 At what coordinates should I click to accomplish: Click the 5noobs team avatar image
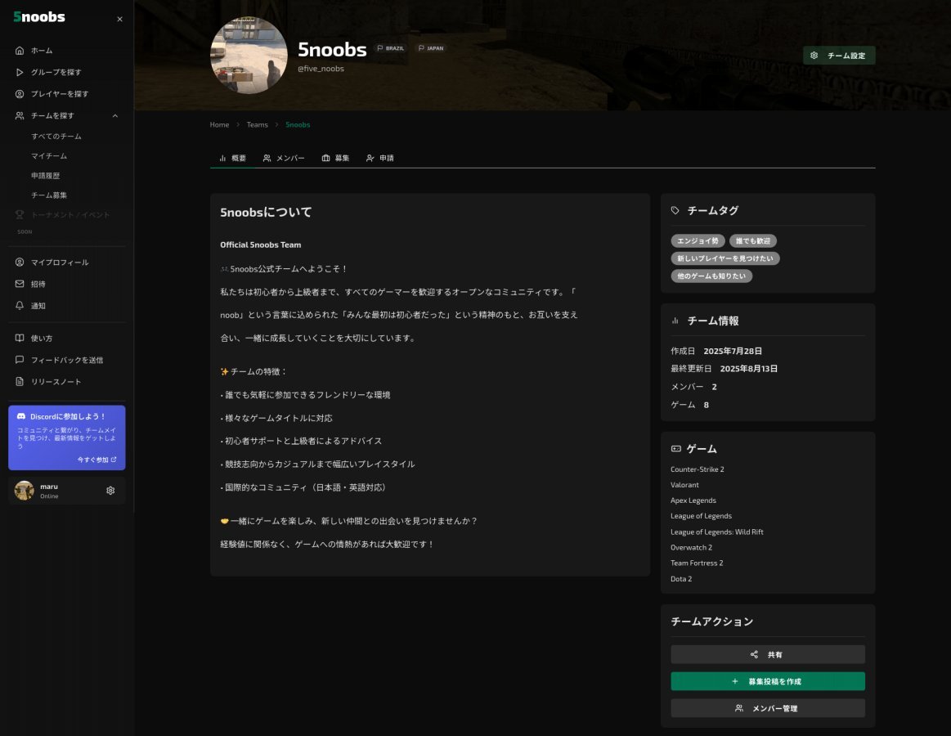click(x=249, y=56)
